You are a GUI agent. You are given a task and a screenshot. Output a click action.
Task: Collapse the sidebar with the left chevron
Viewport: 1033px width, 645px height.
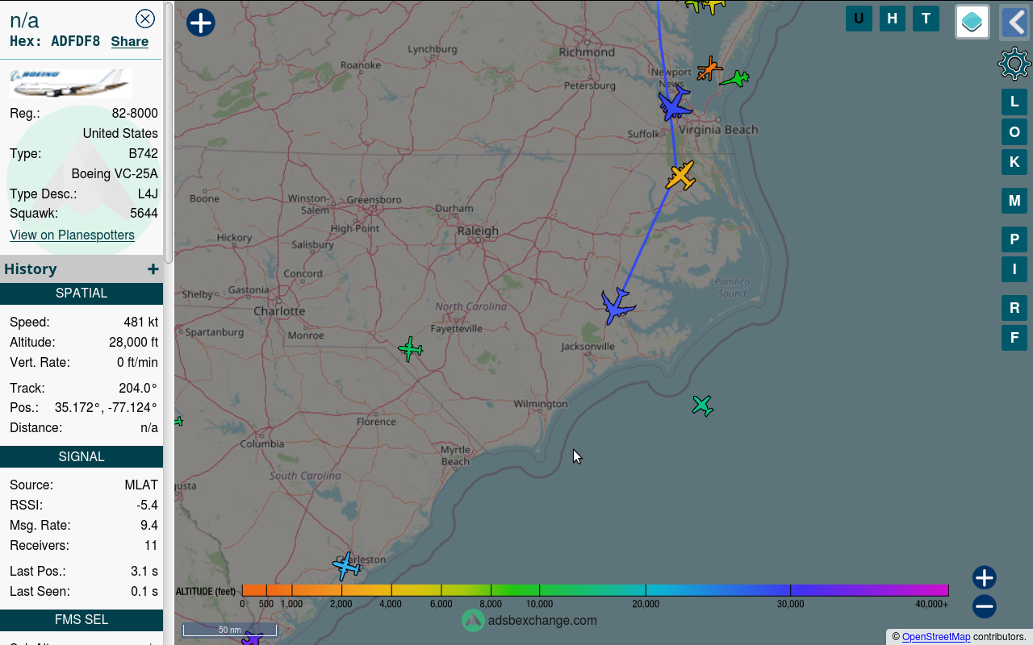[1014, 22]
